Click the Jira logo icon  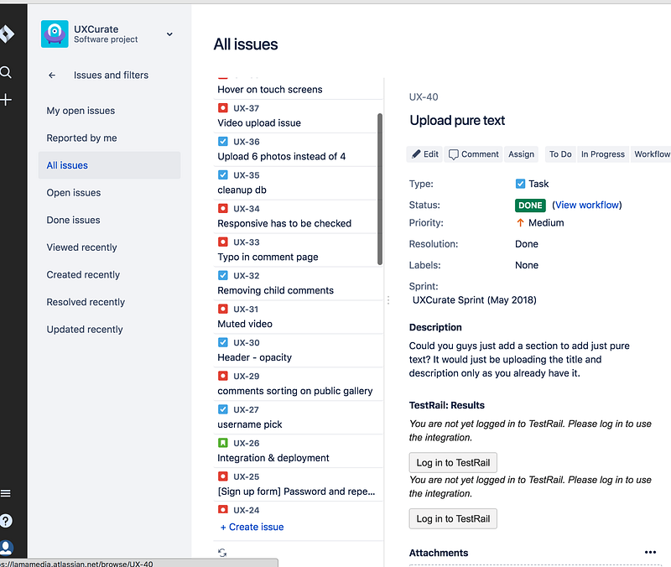(7, 34)
